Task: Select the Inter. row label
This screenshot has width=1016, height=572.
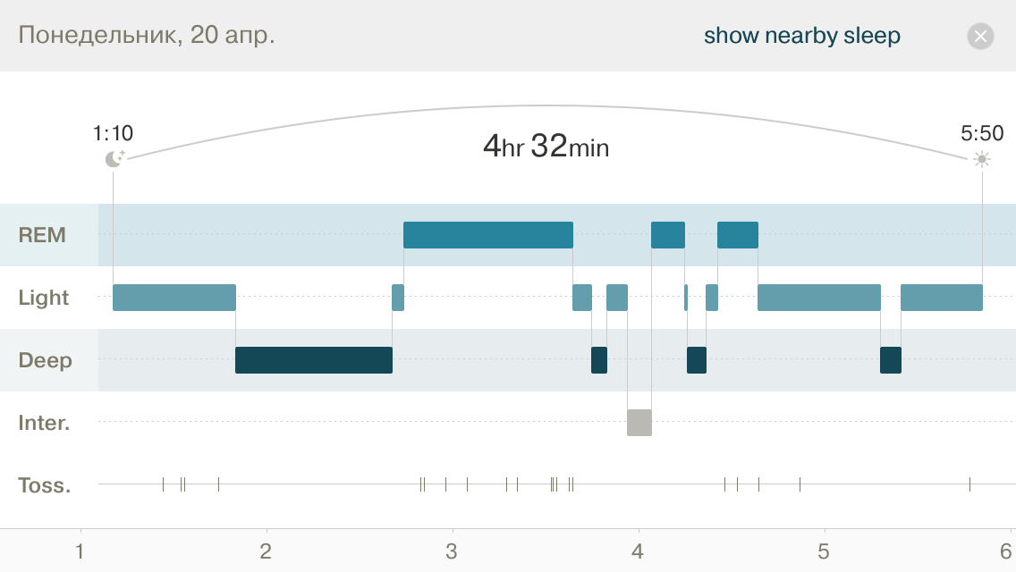Action: point(44,423)
